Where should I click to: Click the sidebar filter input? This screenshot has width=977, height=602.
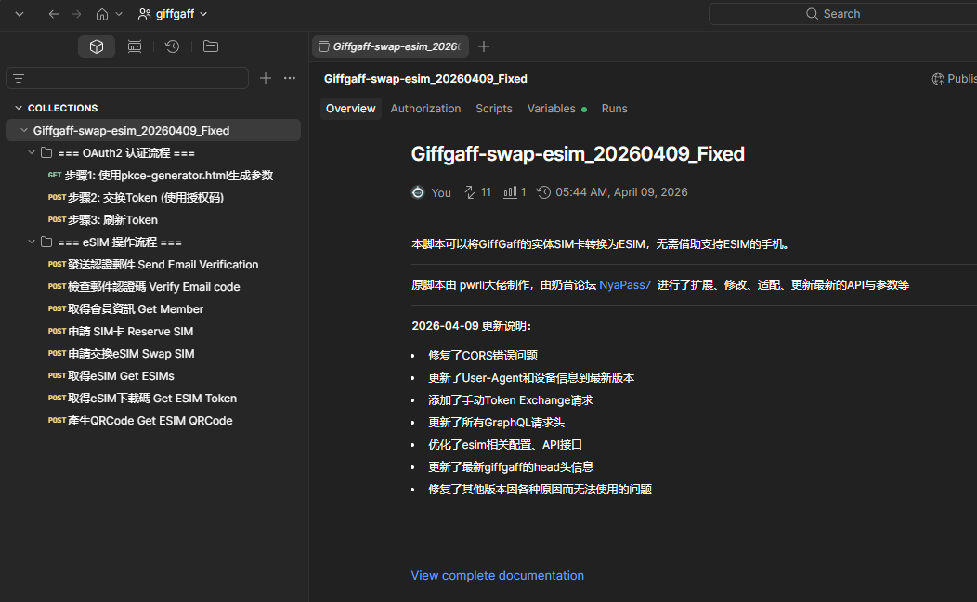(x=127, y=78)
